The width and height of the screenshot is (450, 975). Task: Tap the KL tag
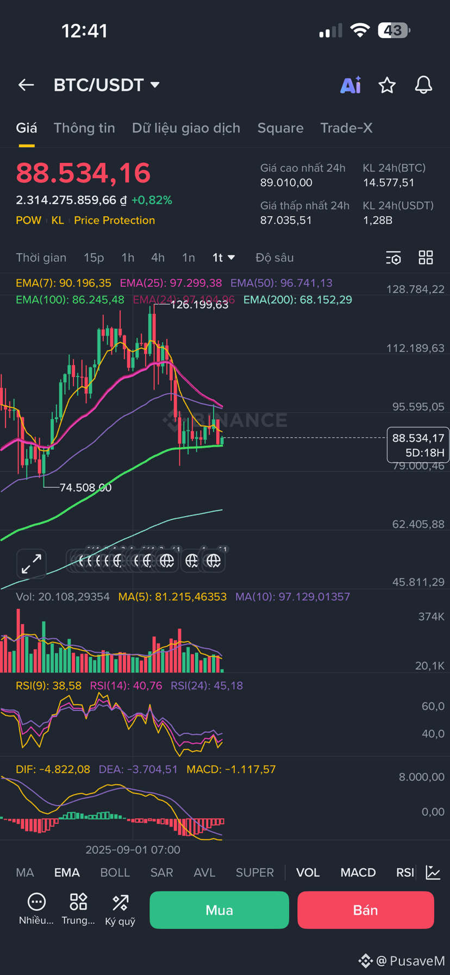[58, 220]
